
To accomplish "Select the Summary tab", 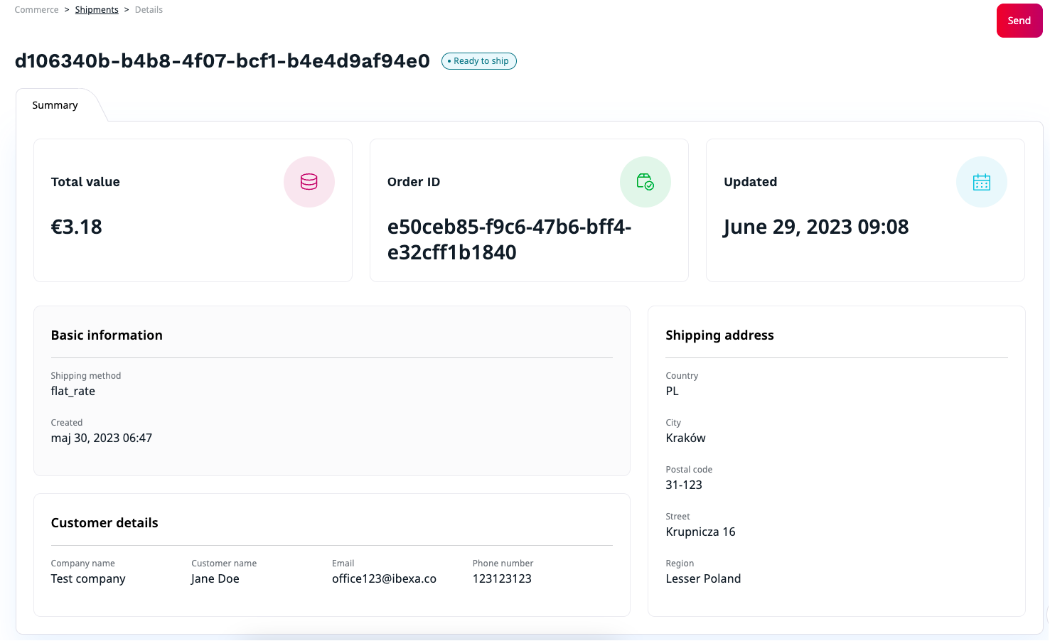I will point(55,105).
